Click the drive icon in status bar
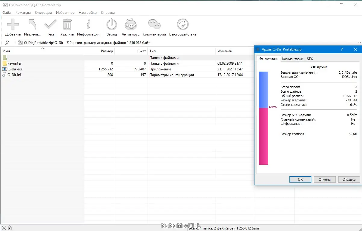 (4, 228)
